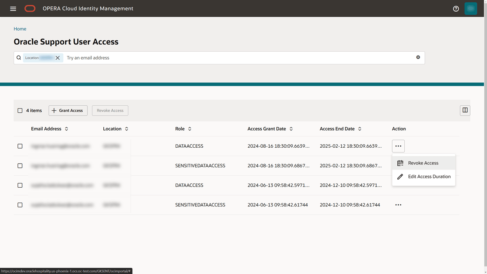Viewport: 487px width, 274px height.
Task: Sort by Role column arrows
Action: [190, 129]
